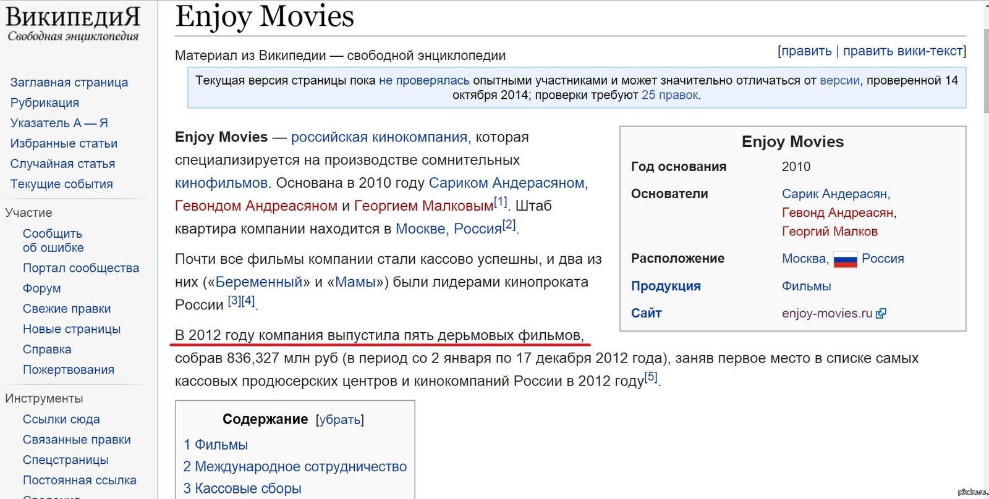Open Россия link in article text
This screenshot has height=499, width=989.
click(478, 229)
